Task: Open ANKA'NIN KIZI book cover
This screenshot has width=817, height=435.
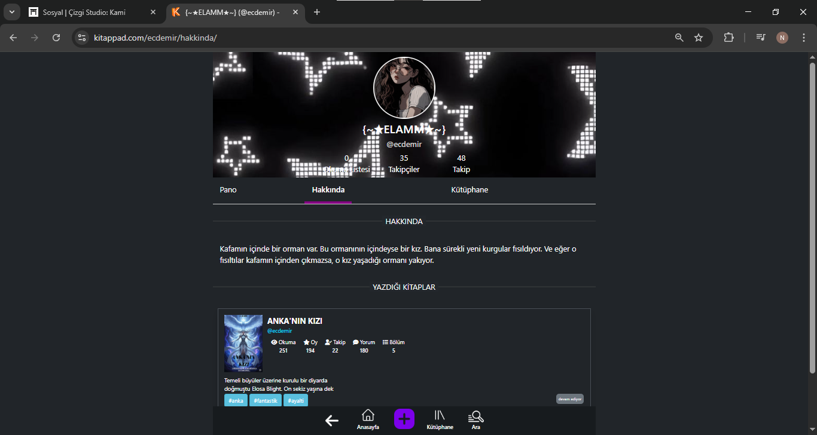Action: pyautogui.click(x=243, y=344)
